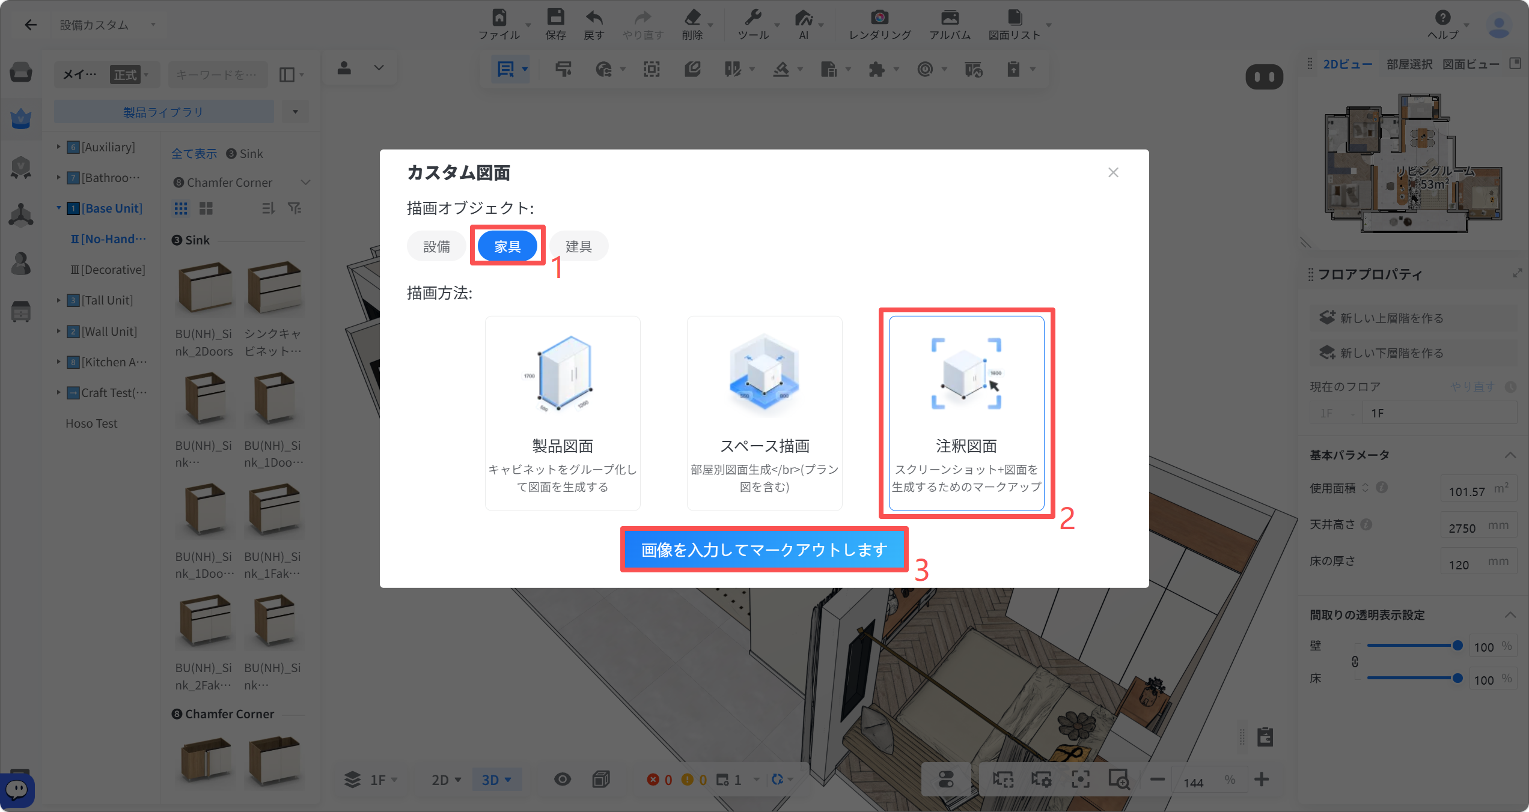
Task: Open the 1F floor selector dropdown
Action: point(370,780)
